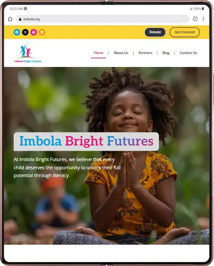Click the Donate button
Image resolution: width=214 pixels, height=266 pixels.
(155, 32)
